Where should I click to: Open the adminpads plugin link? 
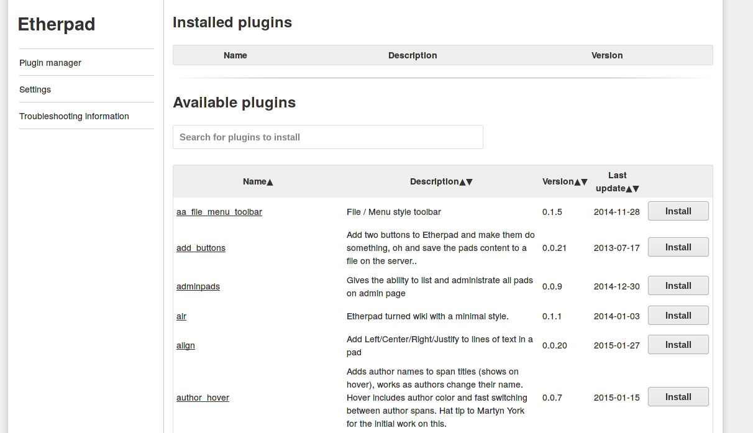(x=198, y=286)
